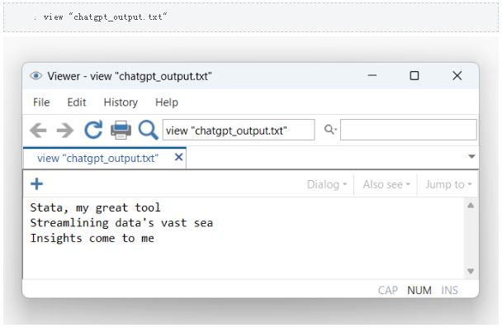Open the Edit menu
Viewport: 502px width, 328px height.
pos(77,102)
